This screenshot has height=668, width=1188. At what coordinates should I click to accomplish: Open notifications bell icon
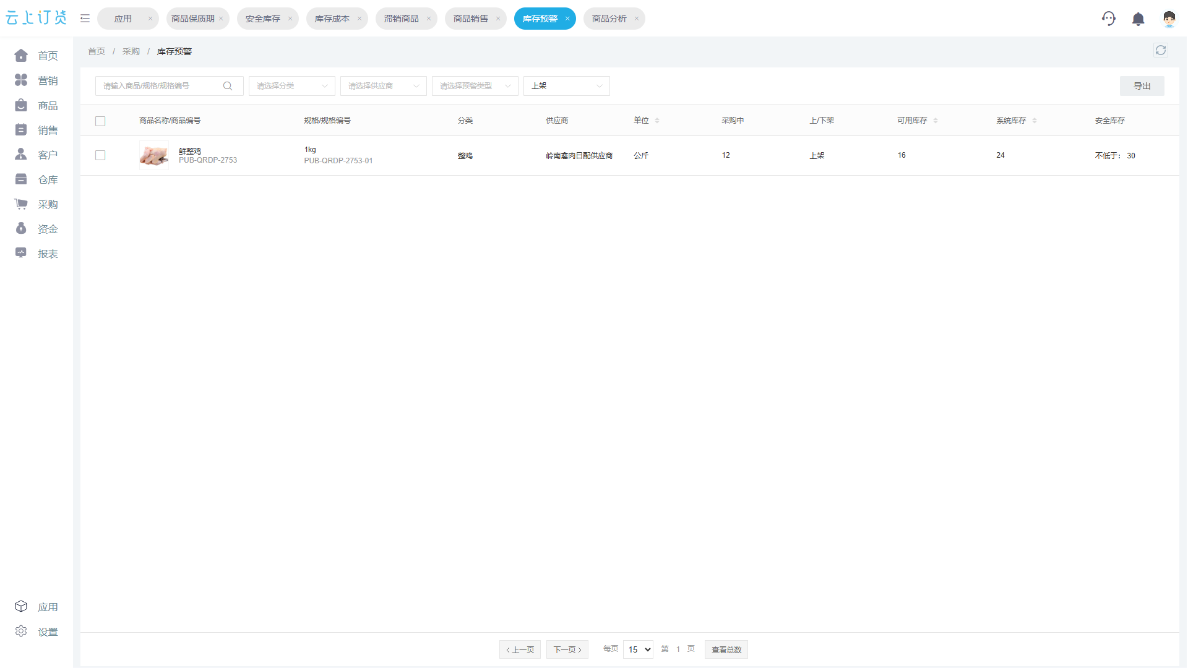(x=1138, y=19)
